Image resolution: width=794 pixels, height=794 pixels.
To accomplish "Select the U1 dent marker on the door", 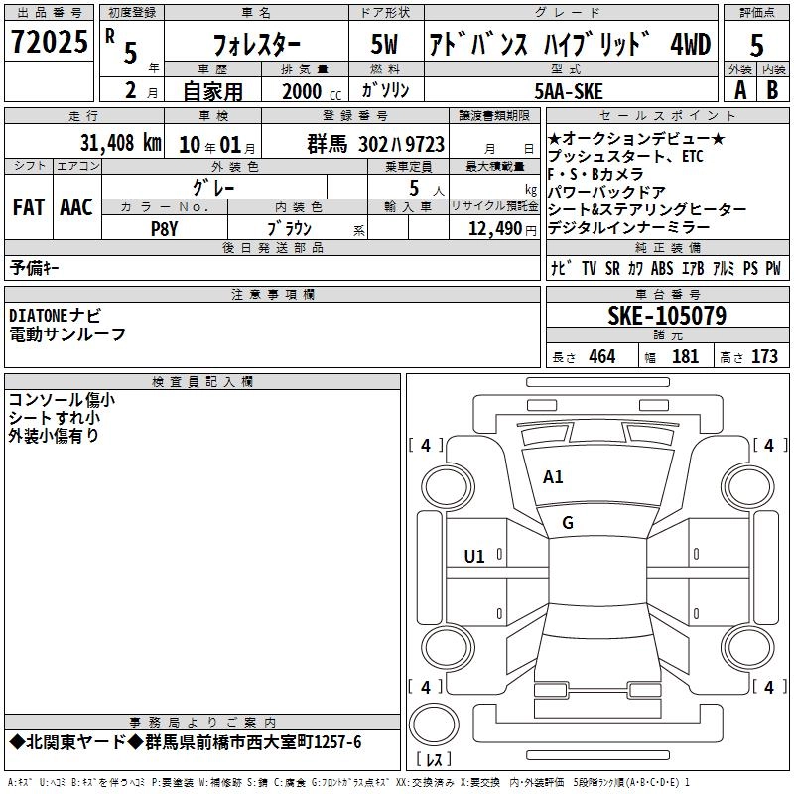I will pos(475,557).
